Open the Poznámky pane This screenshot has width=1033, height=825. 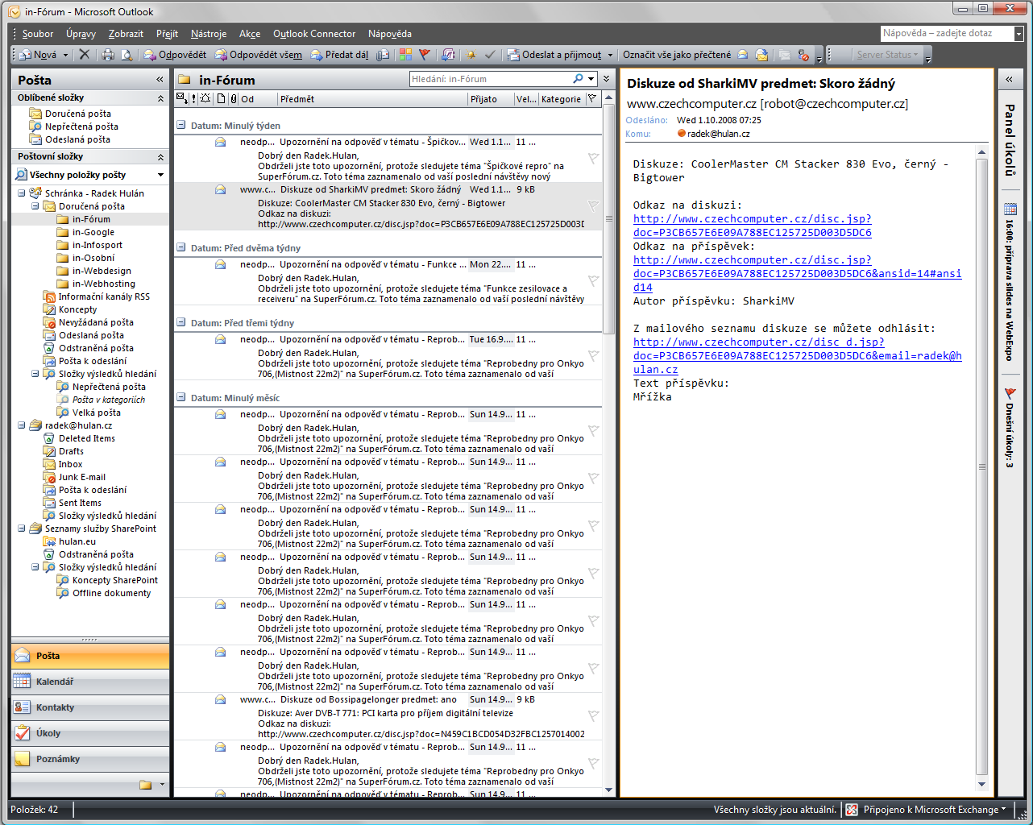pos(90,759)
